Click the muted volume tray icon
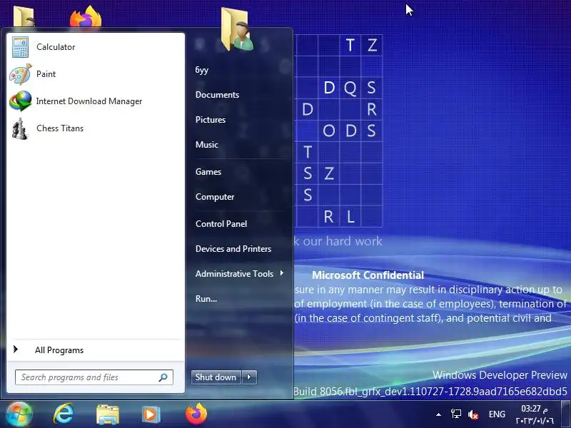The height and width of the screenshot is (428, 571). (x=473, y=414)
